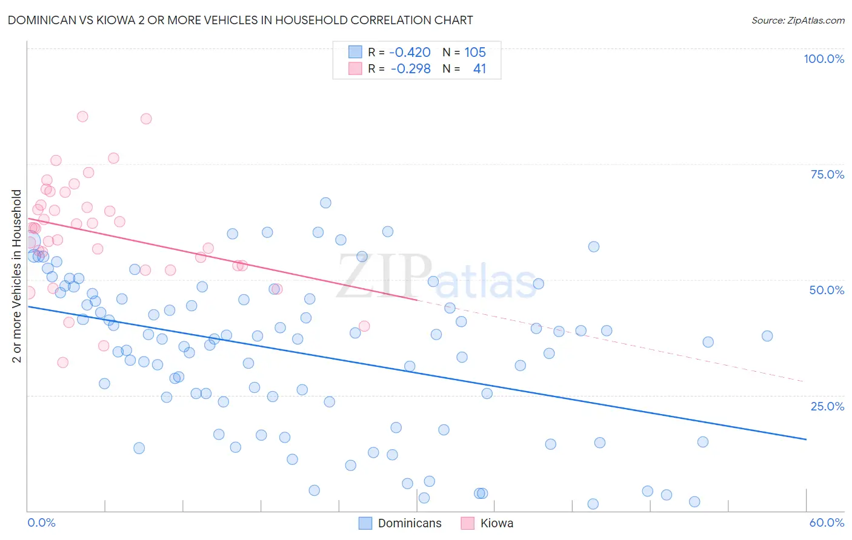Screen dimensions: 852x540
Task: Click the pink R = -0.298 stats swatch
Action: [355, 68]
